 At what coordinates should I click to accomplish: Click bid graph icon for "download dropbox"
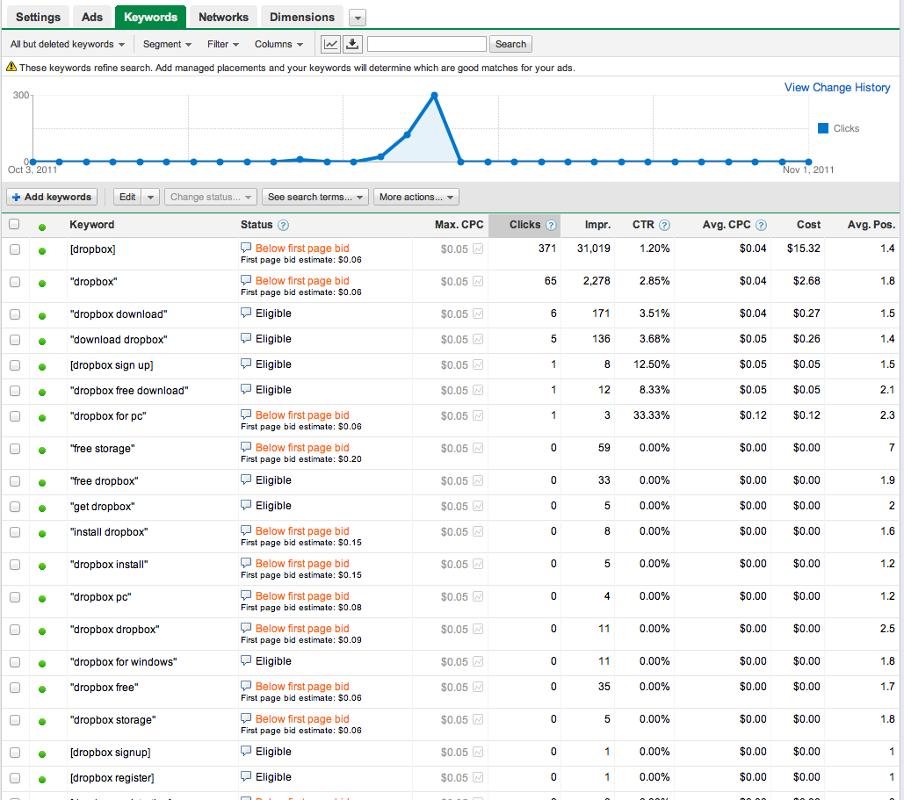pos(478,340)
